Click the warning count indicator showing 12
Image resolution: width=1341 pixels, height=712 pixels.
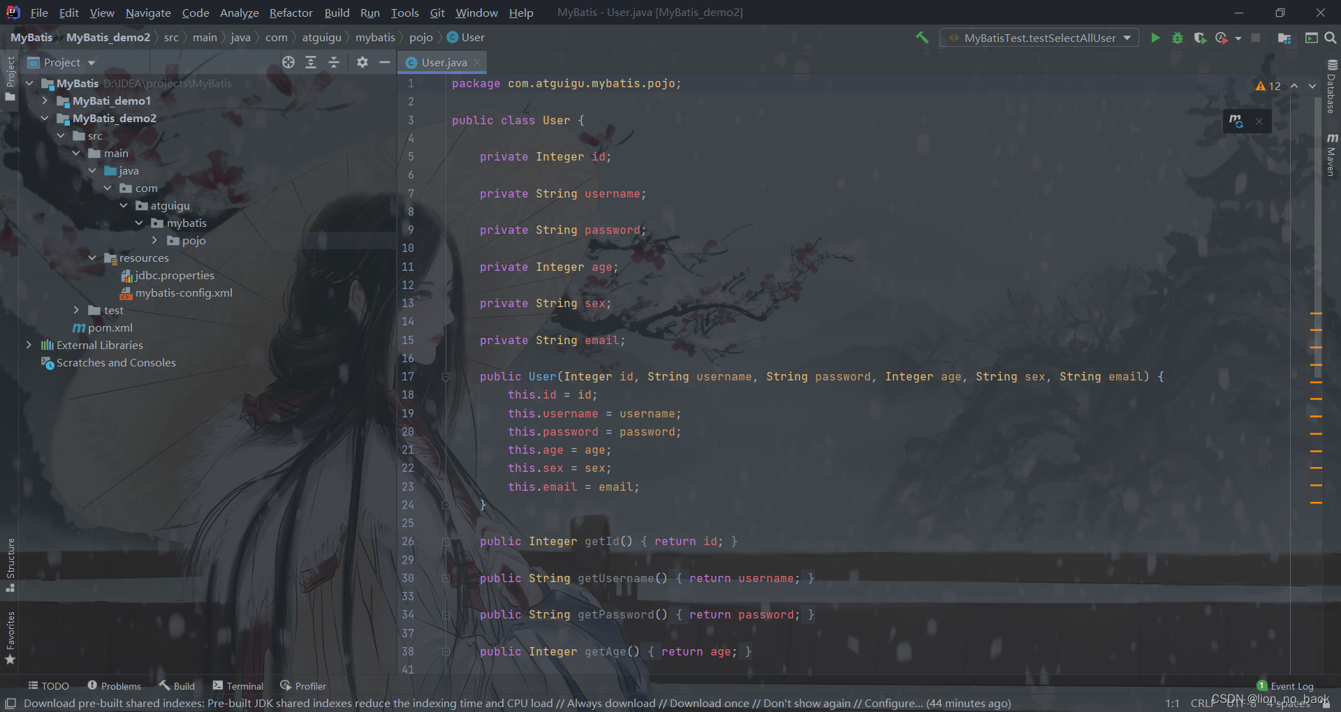click(1268, 86)
